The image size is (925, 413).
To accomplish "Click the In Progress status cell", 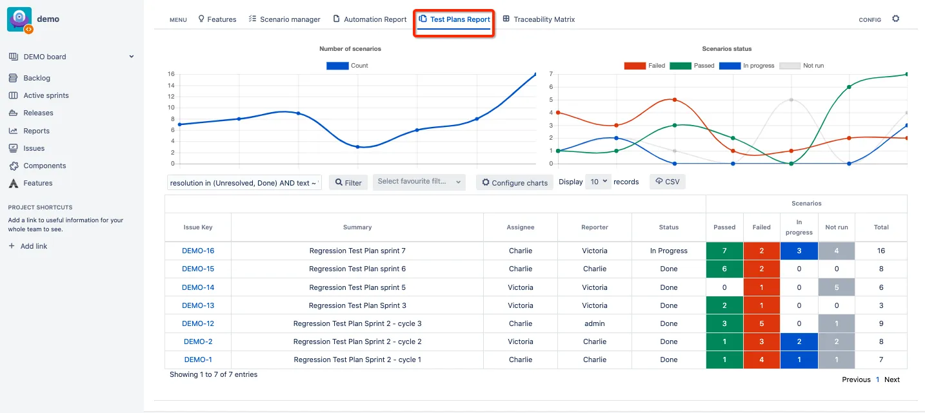I will coord(669,251).
